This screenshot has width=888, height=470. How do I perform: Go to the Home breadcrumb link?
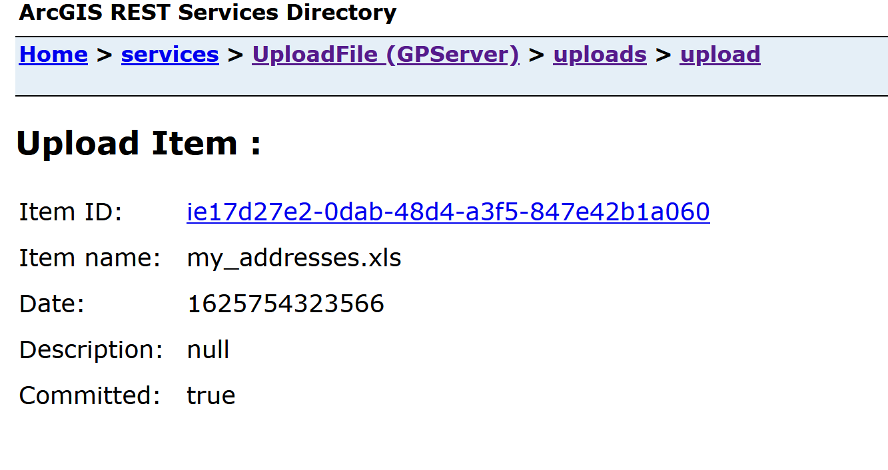click(53, 55)
